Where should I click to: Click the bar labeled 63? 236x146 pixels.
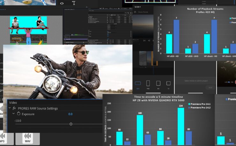click(x=148, y=140)
